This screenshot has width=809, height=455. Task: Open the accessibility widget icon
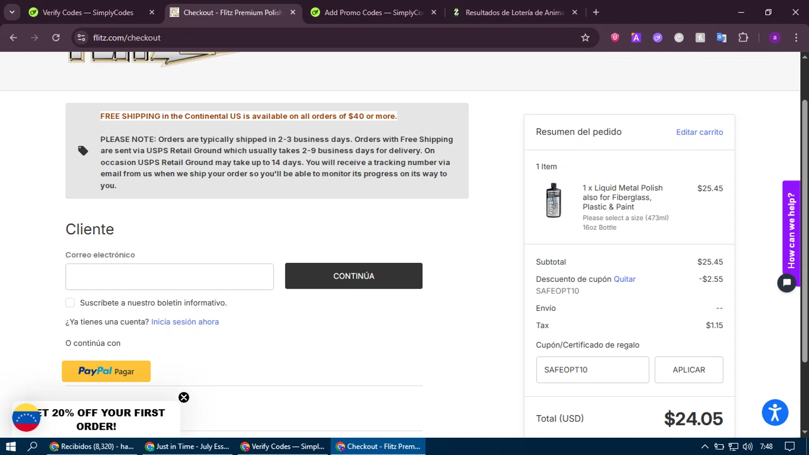coord(775,412)
